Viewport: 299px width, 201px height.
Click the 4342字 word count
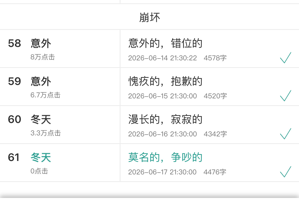pyautogui.click(x=215, y=134)
